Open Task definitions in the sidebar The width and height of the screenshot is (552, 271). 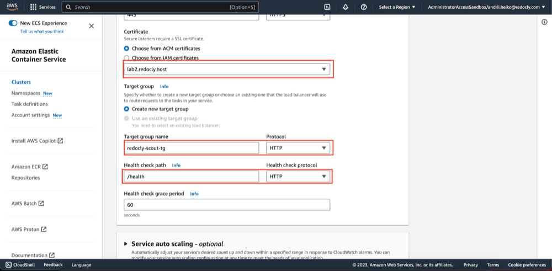point(30,104)
